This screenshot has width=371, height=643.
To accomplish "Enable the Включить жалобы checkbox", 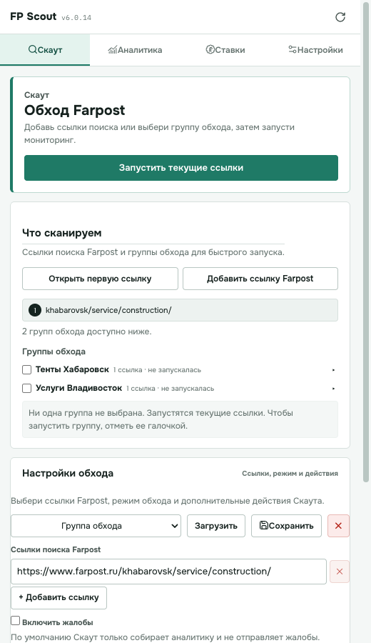I will 15,621.
